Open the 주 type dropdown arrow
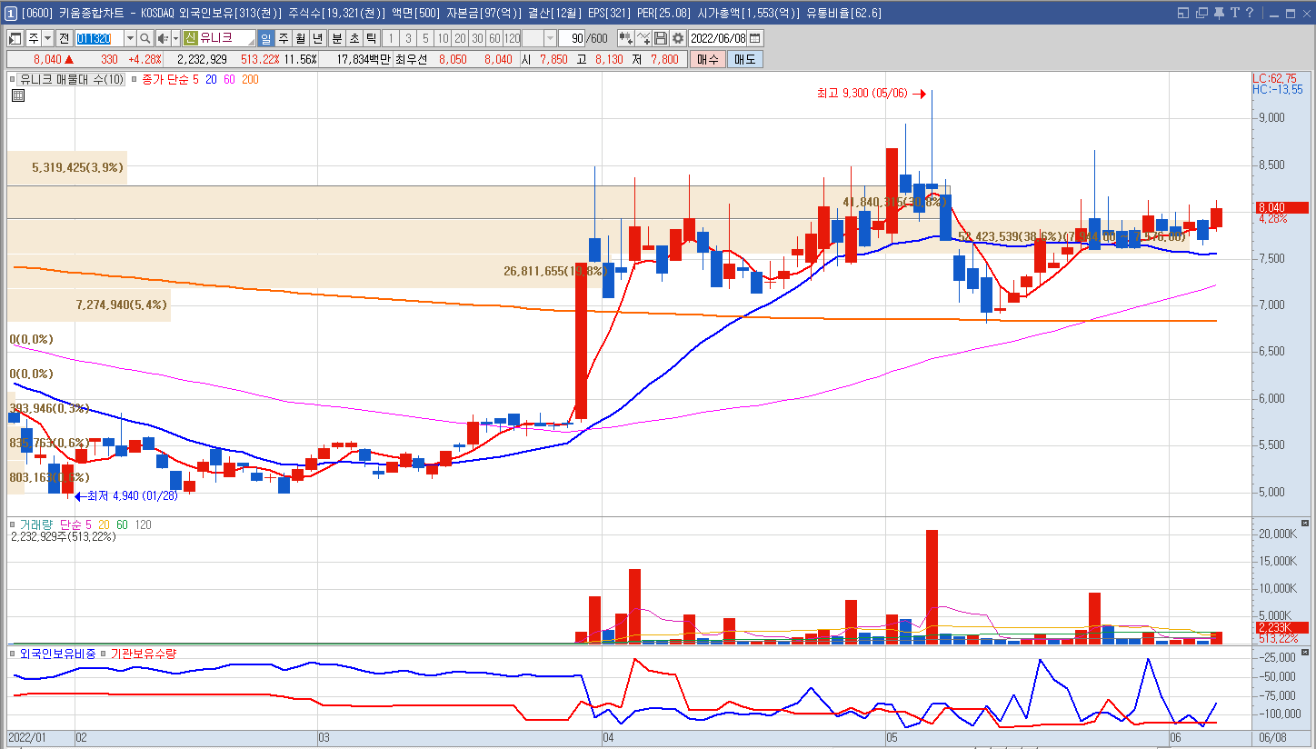The width and height of the screenshot is (1316, 749). coord(47,38)
